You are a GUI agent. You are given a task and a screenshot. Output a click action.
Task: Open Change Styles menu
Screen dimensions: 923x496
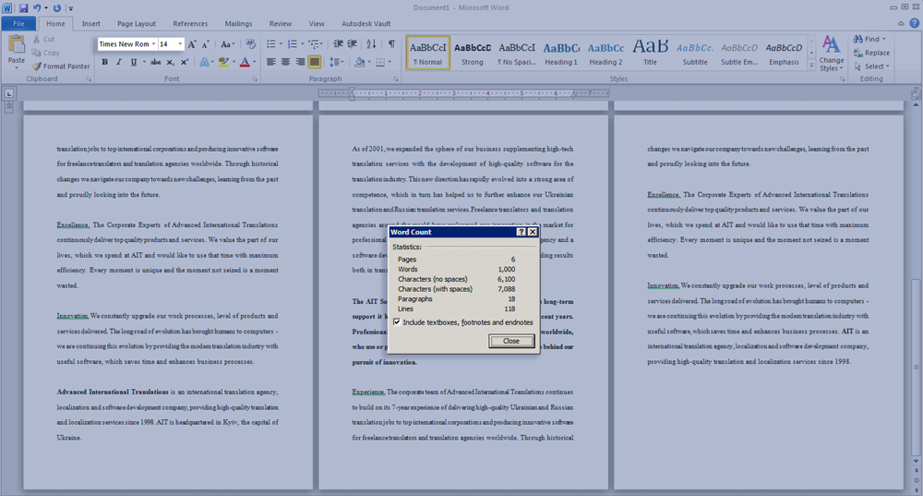[832, 53]
